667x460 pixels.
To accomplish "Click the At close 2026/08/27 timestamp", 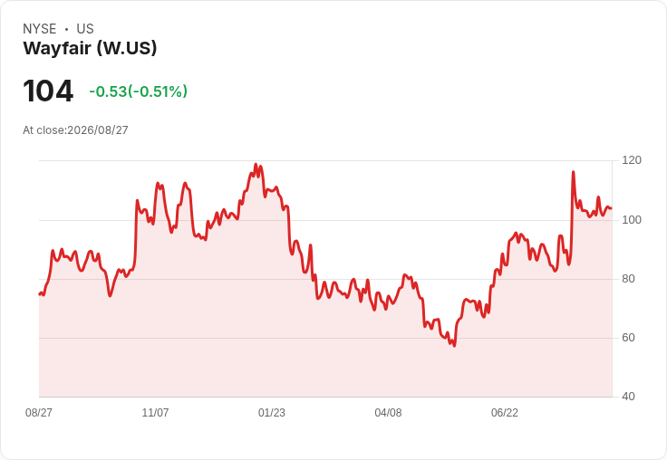I will click(x=75, y=130).
